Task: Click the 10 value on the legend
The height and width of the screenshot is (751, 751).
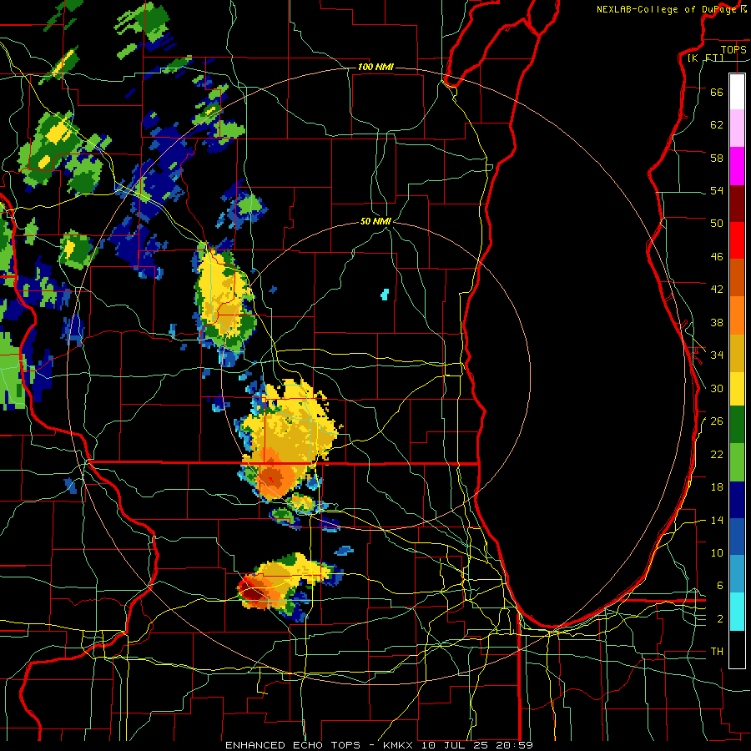Action: pos(717,552)
